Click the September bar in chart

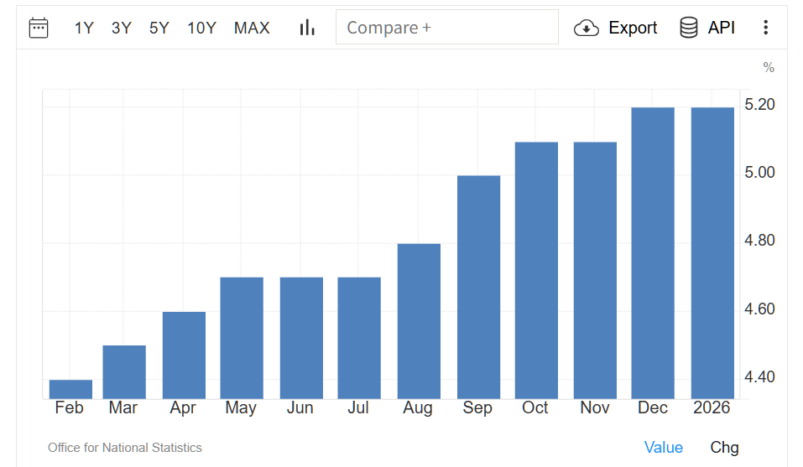point(478,287)
